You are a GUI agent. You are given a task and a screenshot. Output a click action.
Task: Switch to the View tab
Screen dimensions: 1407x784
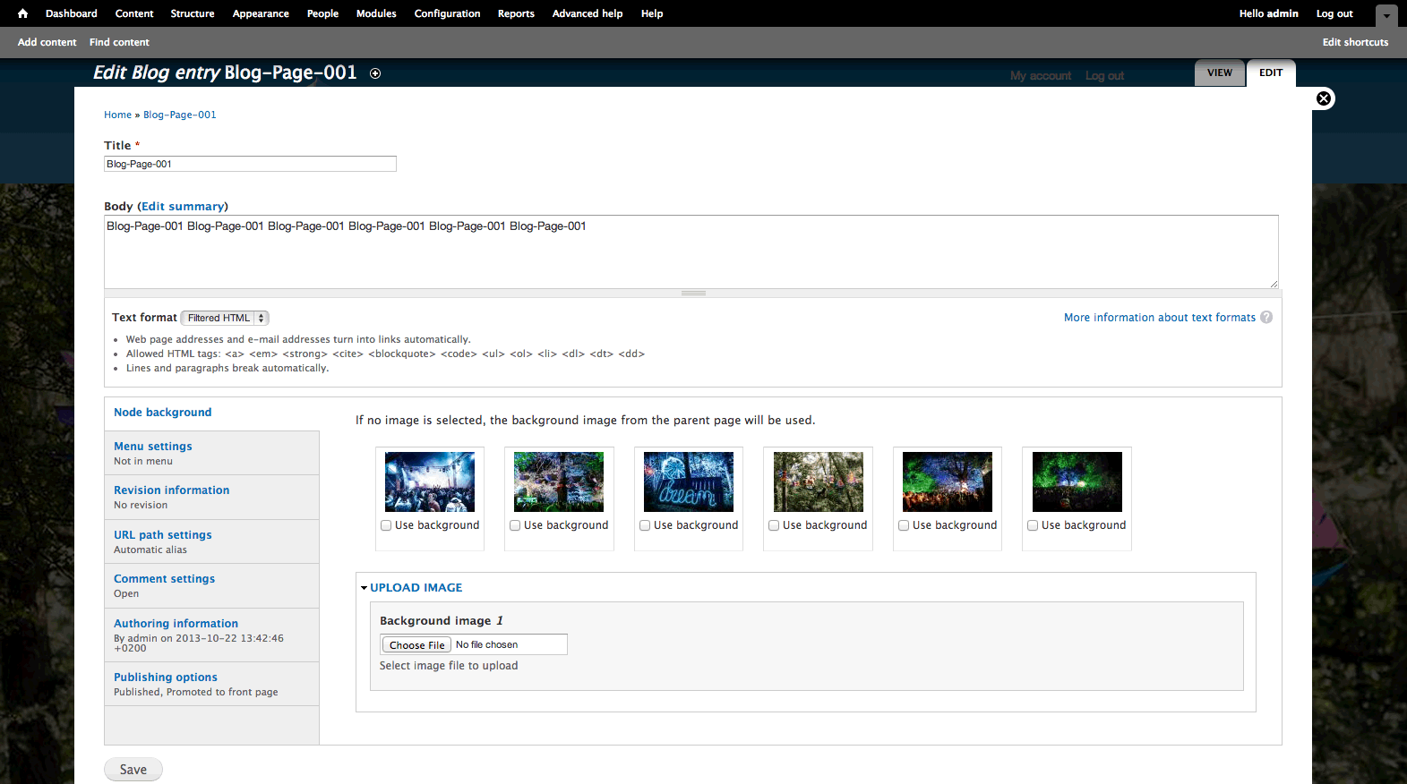1219,73
